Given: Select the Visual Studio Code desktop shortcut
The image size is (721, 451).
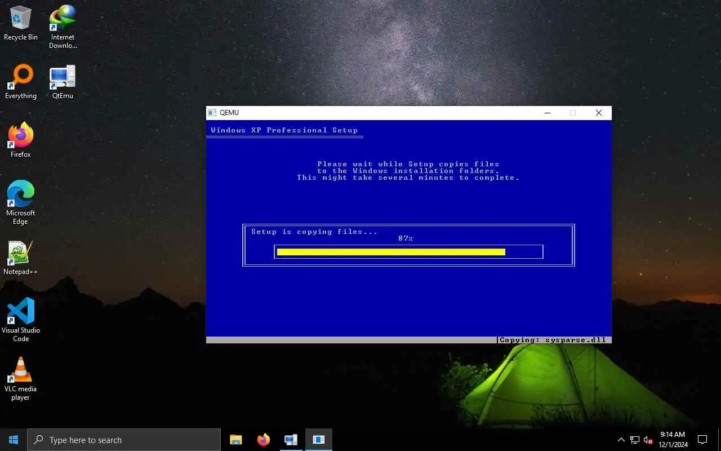Looking at the screenshot, I should 21,320.
